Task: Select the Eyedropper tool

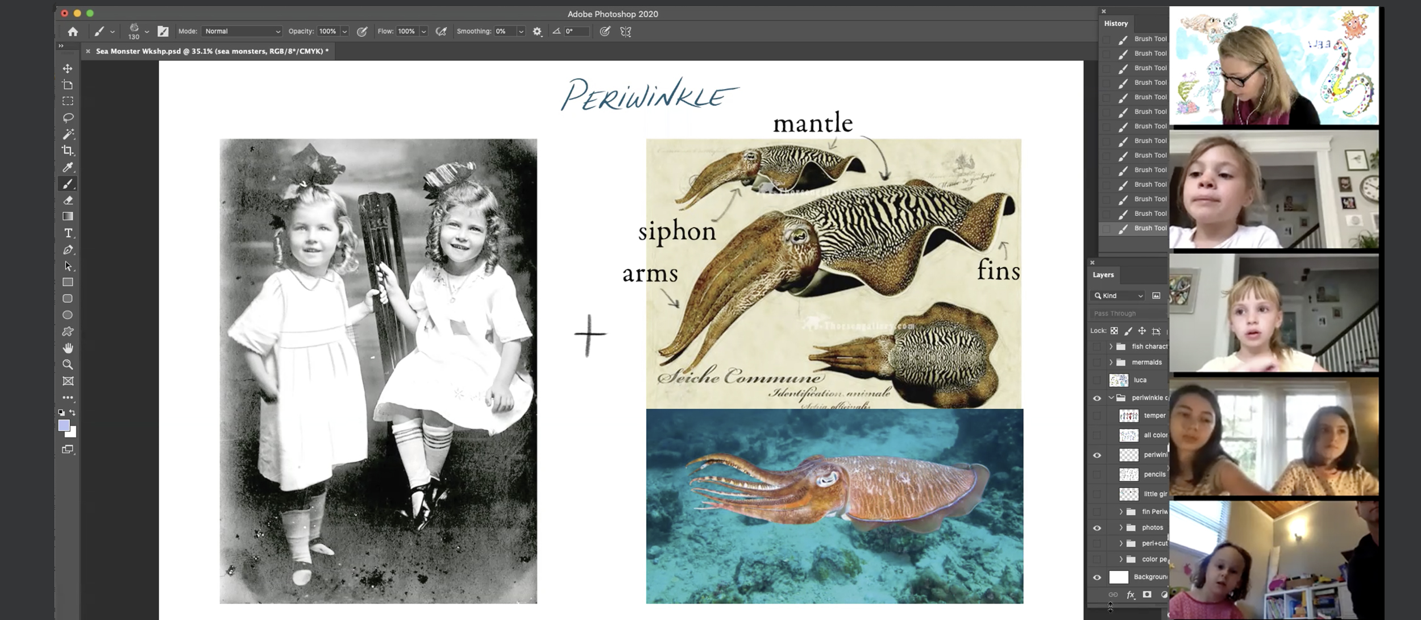Action: pos(68,167)
